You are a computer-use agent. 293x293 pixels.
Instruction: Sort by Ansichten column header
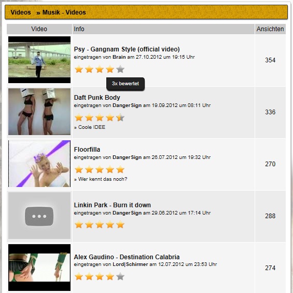point(270,29)
